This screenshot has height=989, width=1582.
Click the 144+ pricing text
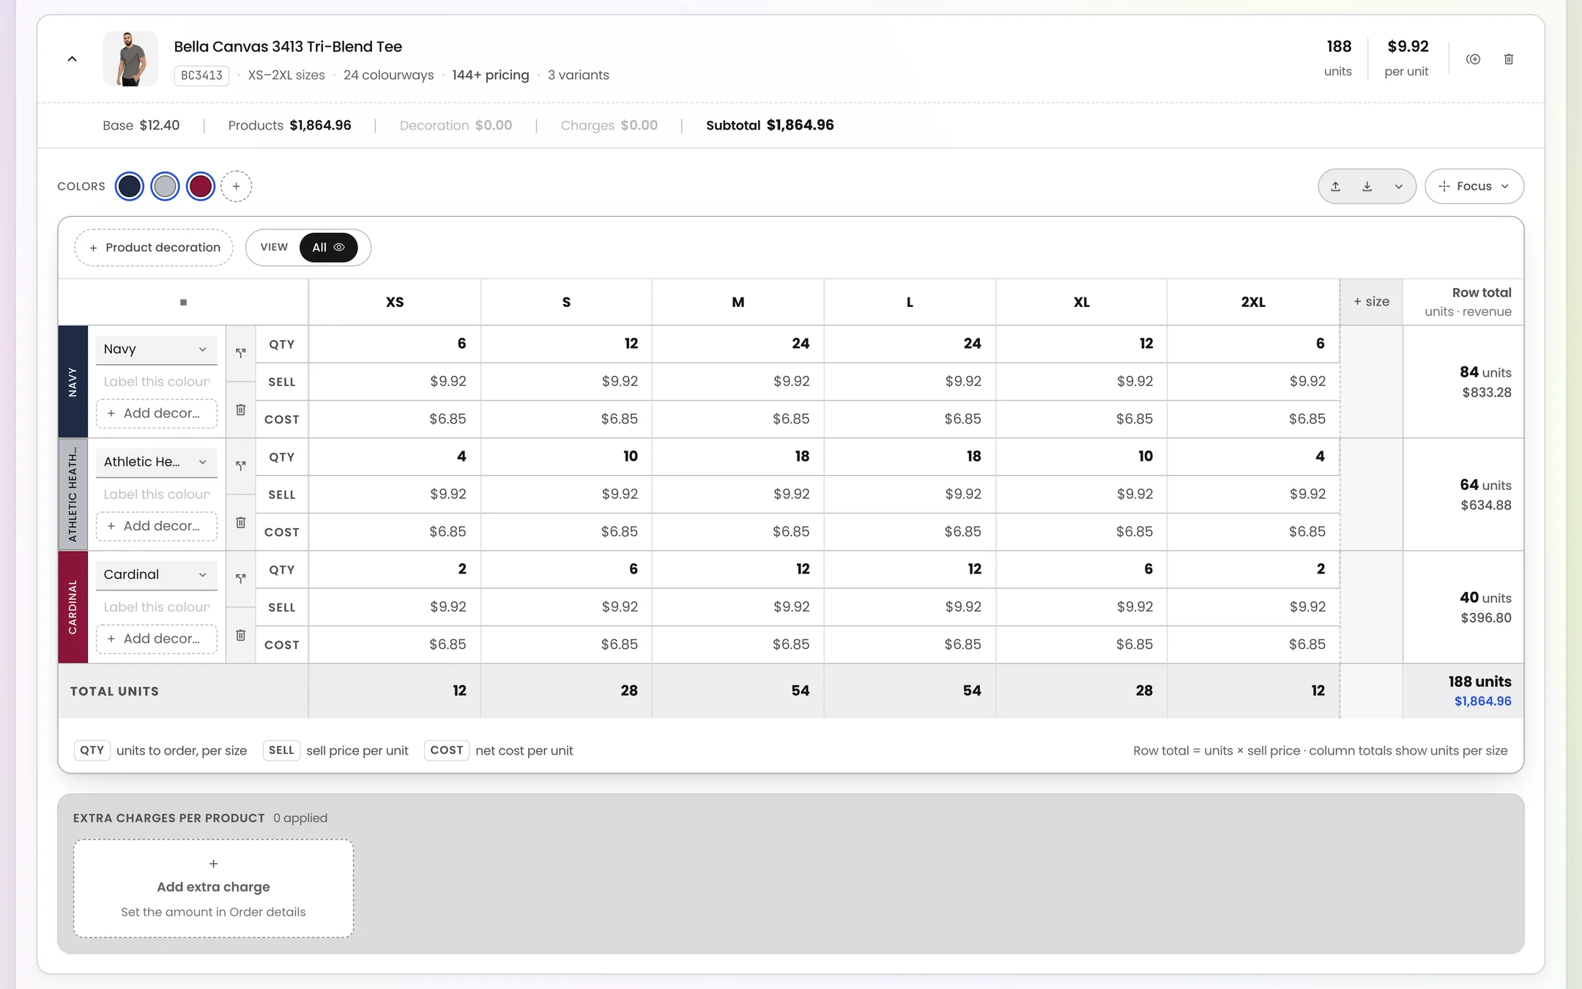pyautogui.click(x=490, y=75)
